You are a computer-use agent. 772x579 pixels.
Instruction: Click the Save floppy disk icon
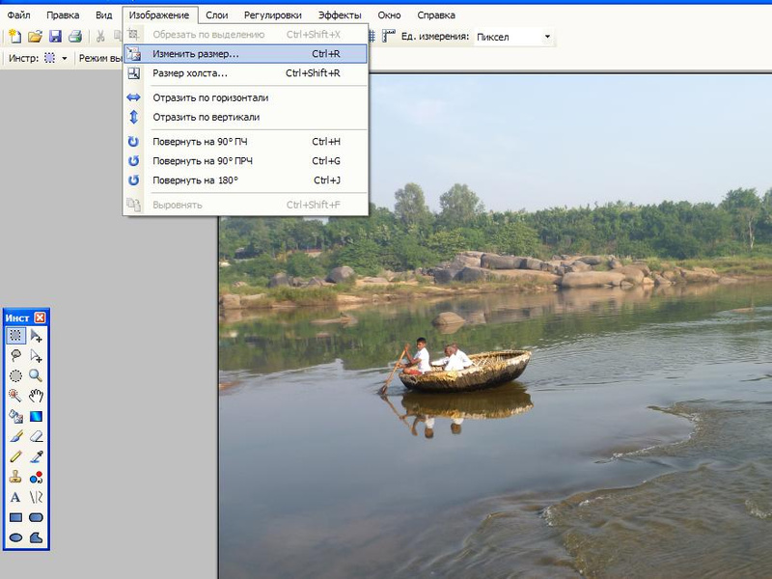(x=55, y=37)
